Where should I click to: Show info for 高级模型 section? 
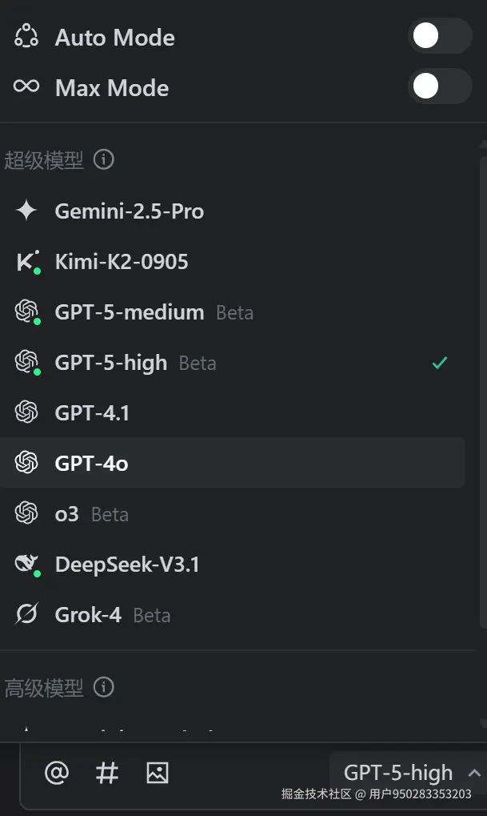pyautogui.click(x=104, y=687)
